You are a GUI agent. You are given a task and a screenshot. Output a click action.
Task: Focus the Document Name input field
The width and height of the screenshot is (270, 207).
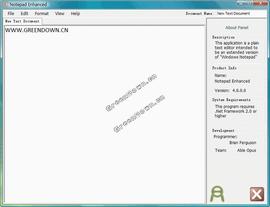click(x=241, y=13)
